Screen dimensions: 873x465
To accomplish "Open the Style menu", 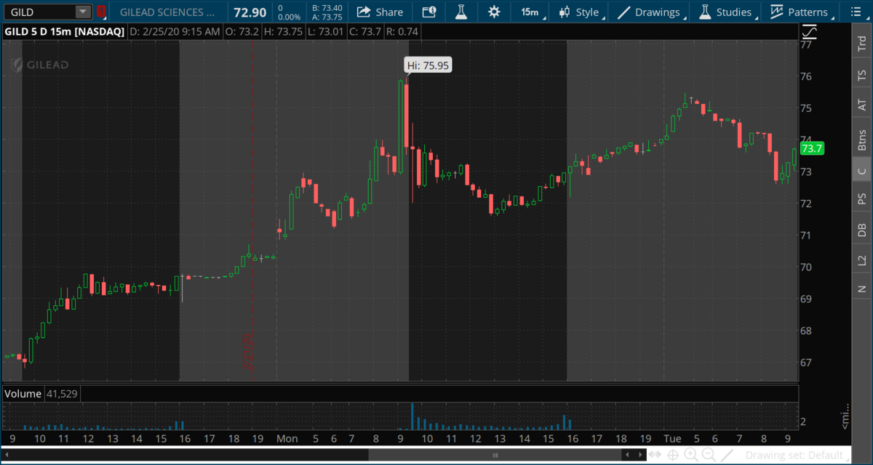I will pos(579,12).
